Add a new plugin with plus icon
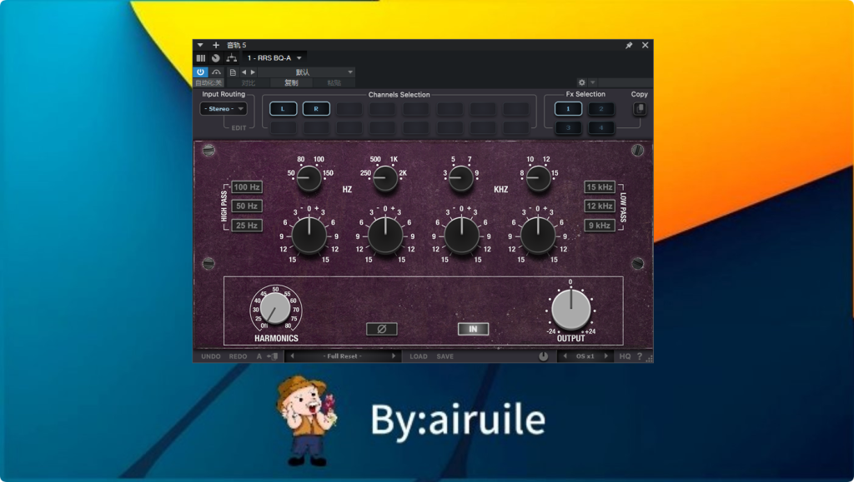 [x=216, y=45]
